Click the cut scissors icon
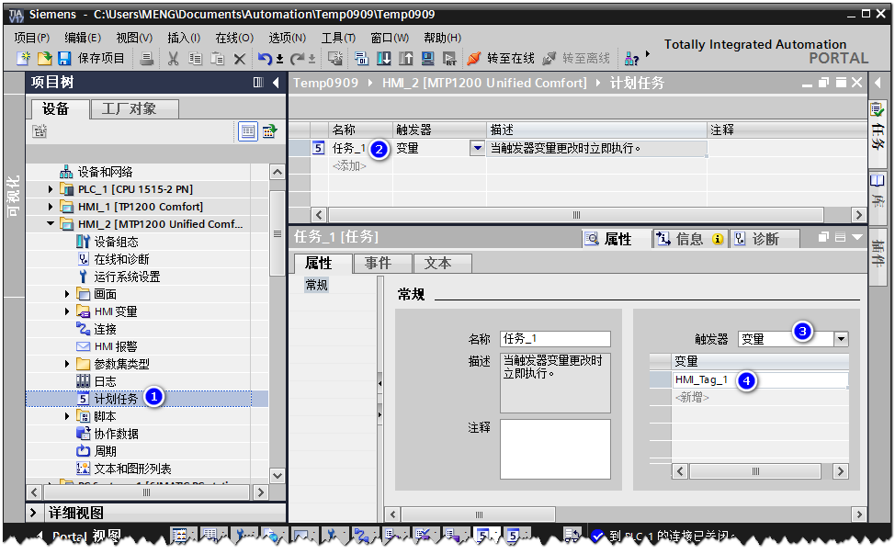Image resolution: width=895 pixels, height=554 pixels. pyautogui.click(x=173, y=58)
